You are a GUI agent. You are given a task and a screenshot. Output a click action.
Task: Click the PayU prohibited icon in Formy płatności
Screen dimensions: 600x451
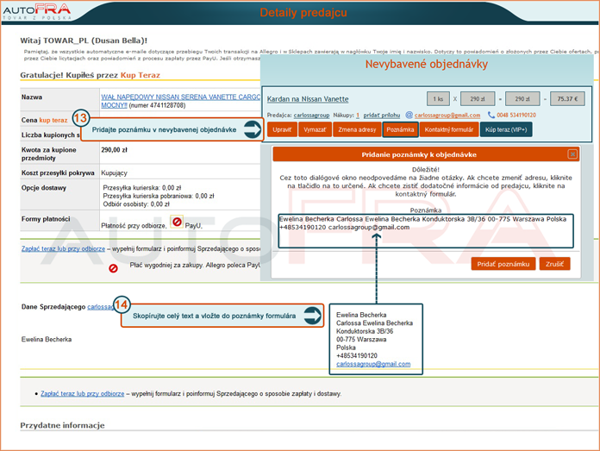177,222
